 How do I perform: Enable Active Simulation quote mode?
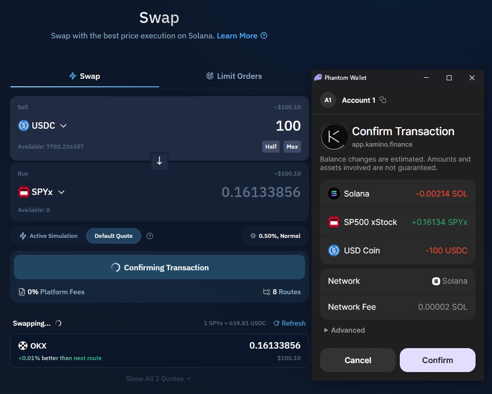point(49,236)
